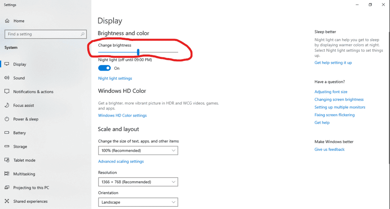This screenshot has height=209, width=390.
Task: Click the search magnifier icon
Action: (x=82, y=34)
